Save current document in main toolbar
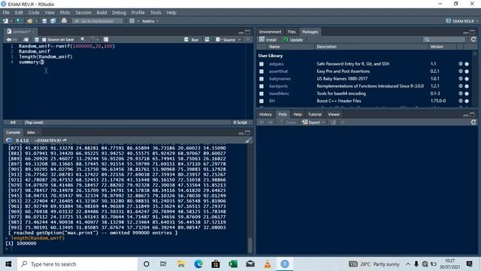The image size is (481, 271). [x=44, y=21]
